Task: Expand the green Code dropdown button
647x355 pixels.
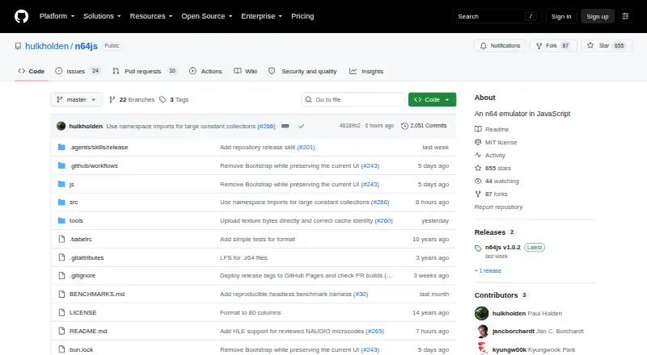Action: click(x=432, y=100)
